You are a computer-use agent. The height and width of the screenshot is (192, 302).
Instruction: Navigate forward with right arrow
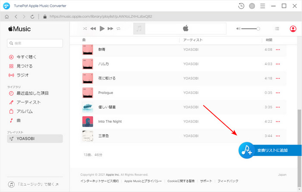coord(24,17)
